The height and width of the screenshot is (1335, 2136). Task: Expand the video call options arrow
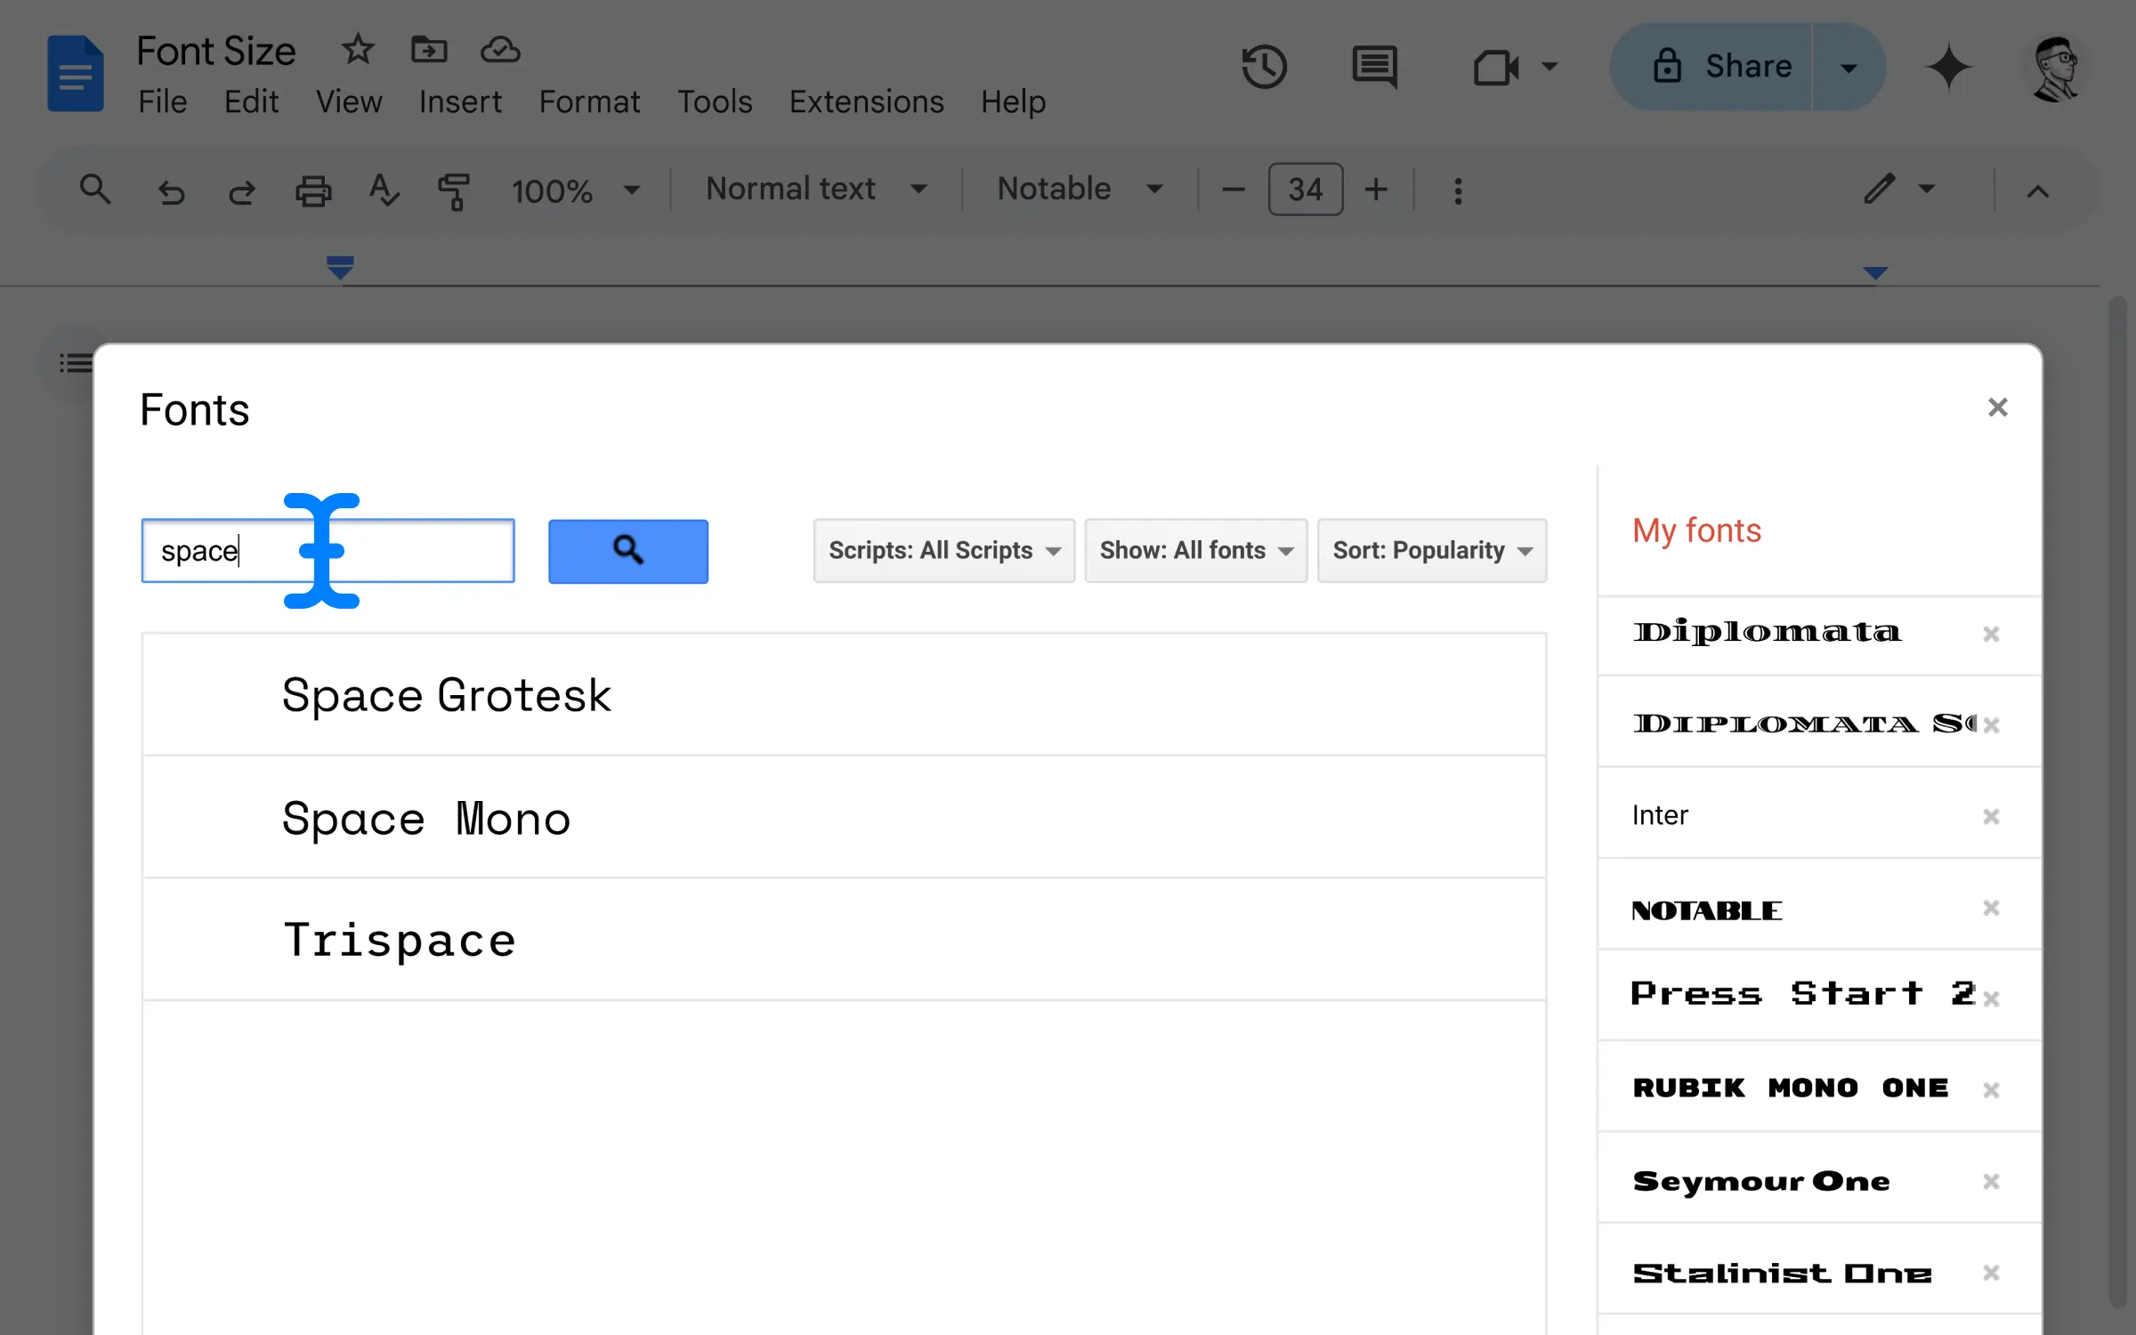(x=1549, y=67)
